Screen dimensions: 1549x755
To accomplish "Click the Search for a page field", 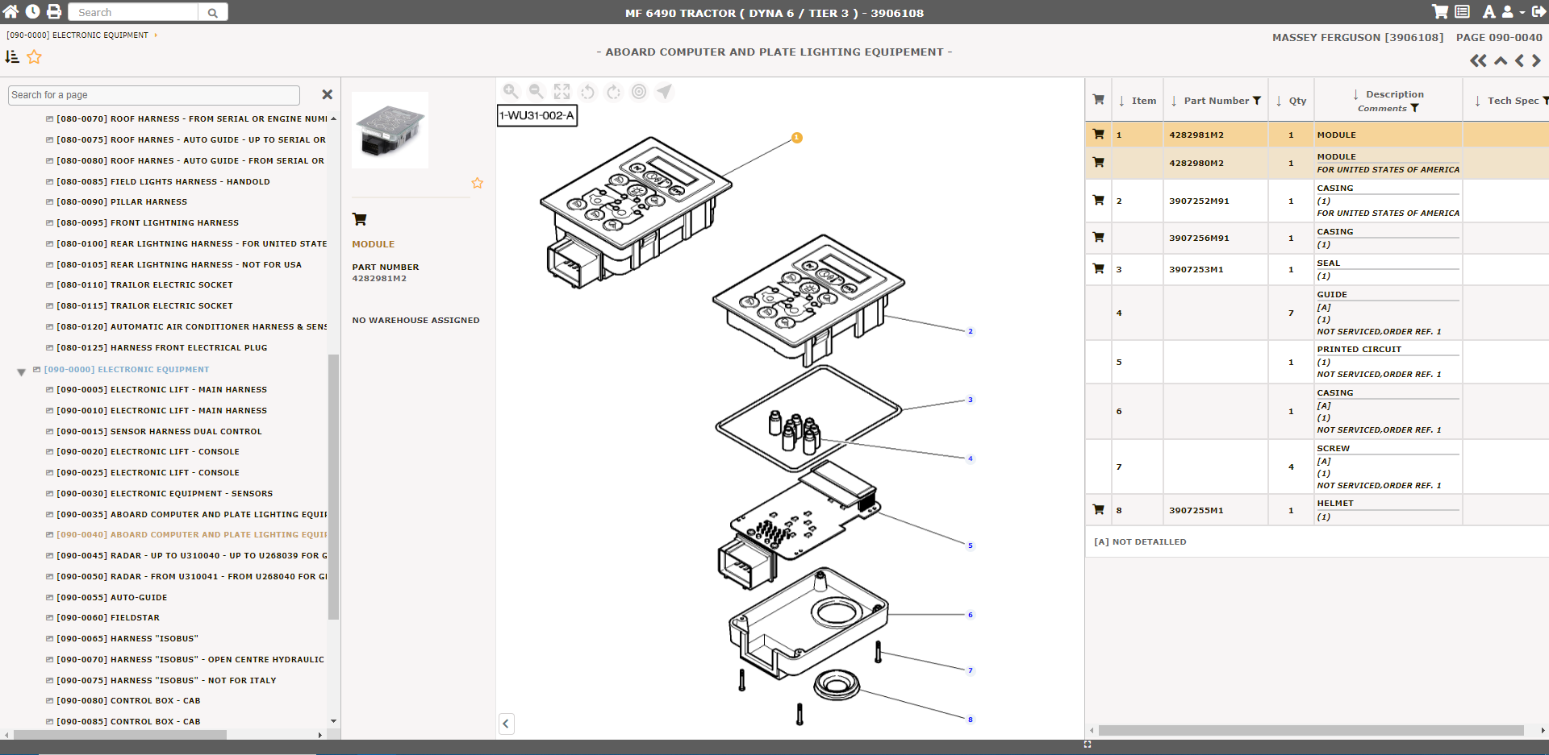I will (153, 95).
